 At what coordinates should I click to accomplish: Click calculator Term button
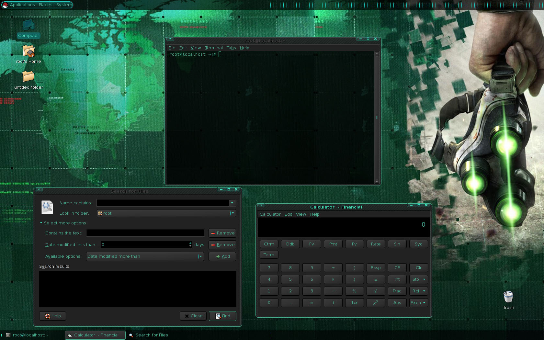[269, 255]
